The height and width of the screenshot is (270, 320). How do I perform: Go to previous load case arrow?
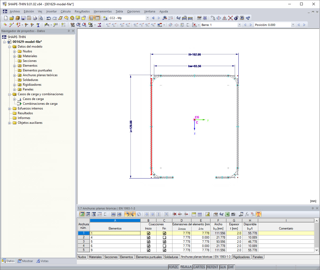[153, 18]
